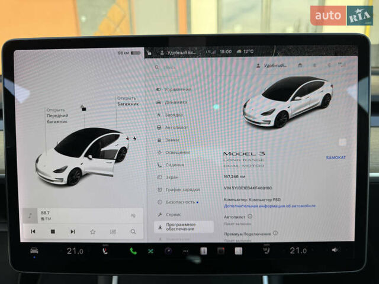This screenshot has width=379, height=284.
Task: Open driver profile Удобный in settings header
Action: (x=272, y=66)
